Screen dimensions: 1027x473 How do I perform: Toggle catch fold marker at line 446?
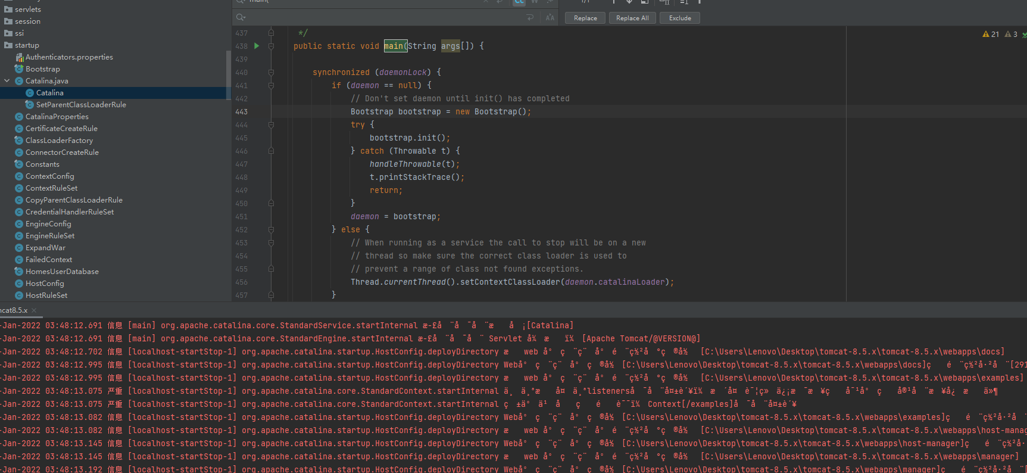(x=271, y=151)
